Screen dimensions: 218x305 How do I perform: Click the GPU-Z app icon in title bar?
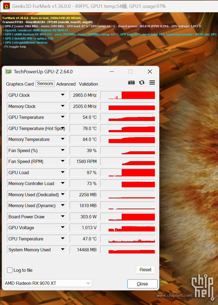coord(8,72)
